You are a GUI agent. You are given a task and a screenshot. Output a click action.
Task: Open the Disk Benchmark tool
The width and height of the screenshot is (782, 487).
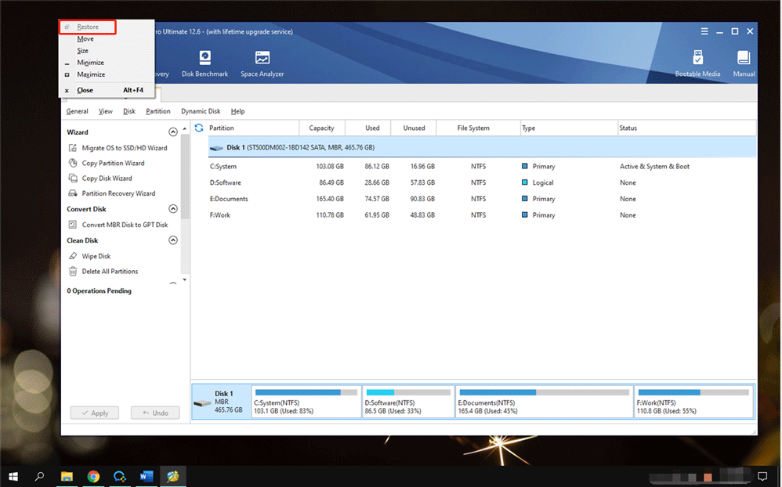point(205,63)
